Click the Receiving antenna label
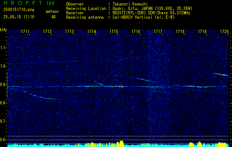 point(85,17)
